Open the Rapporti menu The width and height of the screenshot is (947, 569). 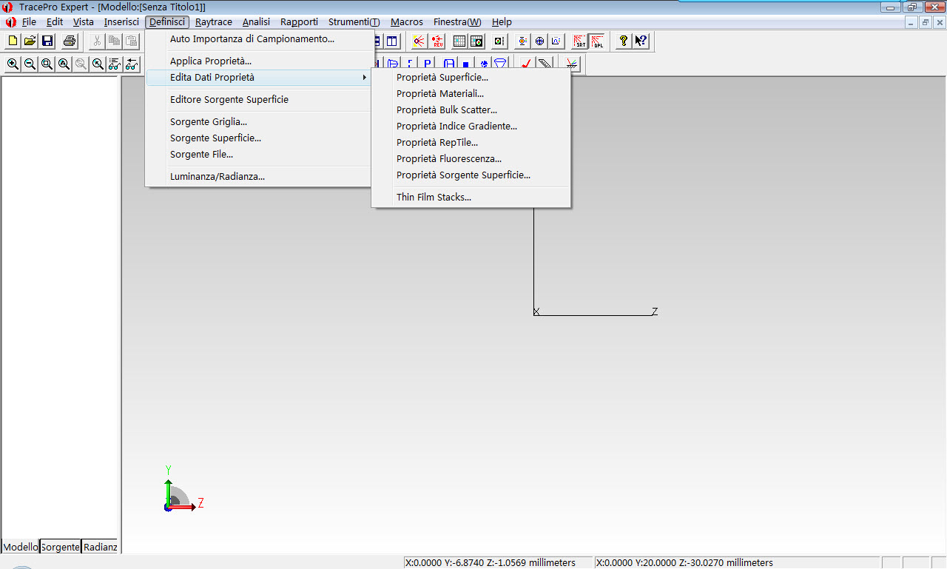pos(299,22)
